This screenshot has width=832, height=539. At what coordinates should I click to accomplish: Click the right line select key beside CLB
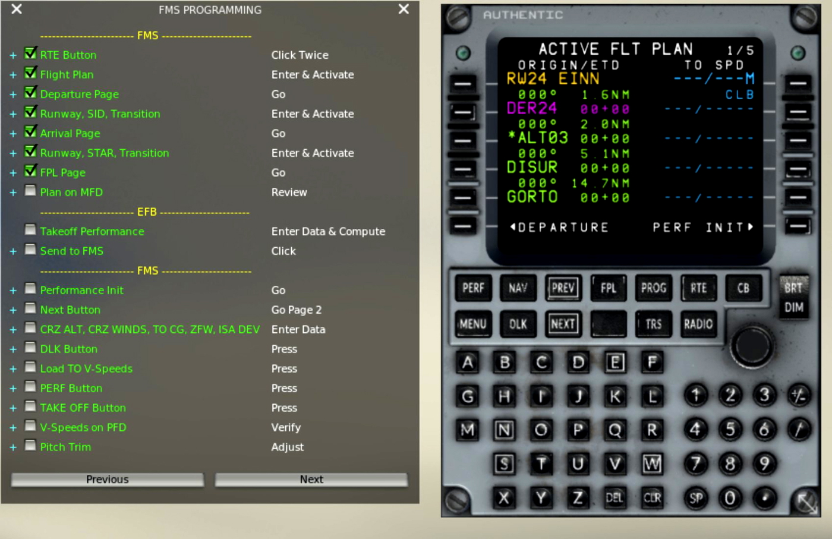(x=799, y=83)
